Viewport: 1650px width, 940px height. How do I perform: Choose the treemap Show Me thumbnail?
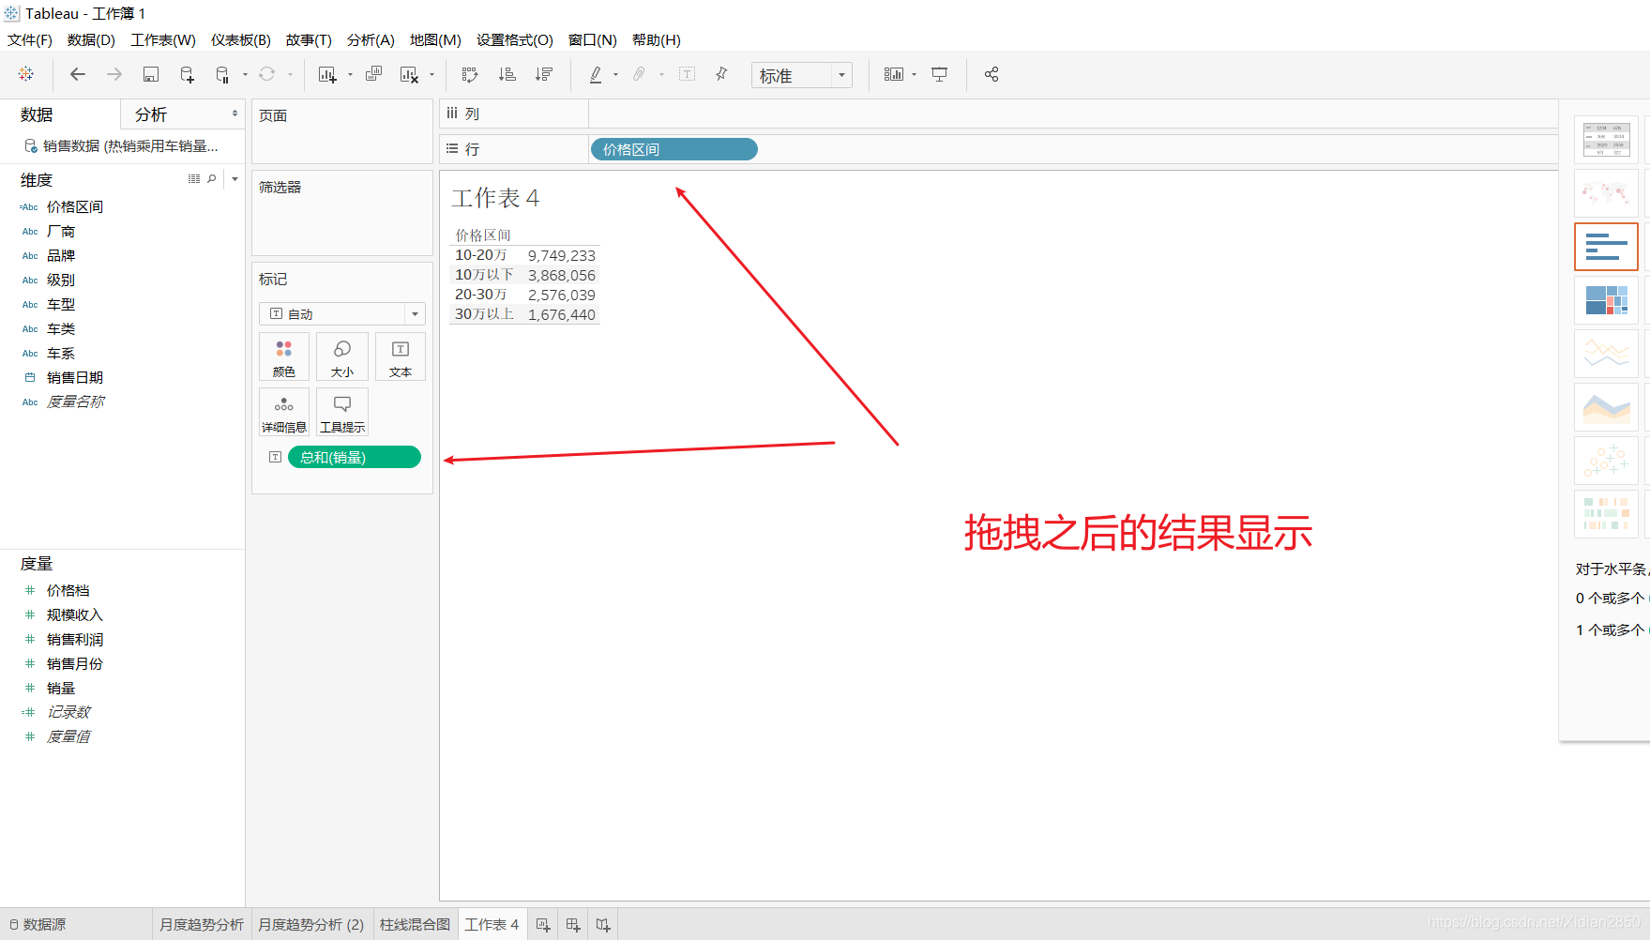(1606, 300)
